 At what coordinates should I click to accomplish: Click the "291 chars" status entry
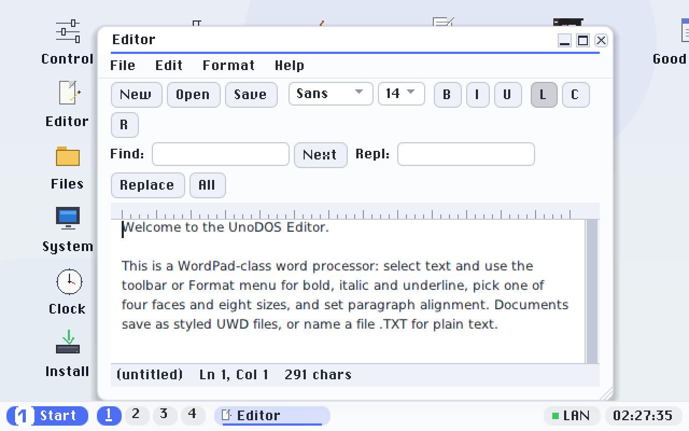(x=318, y=374)
